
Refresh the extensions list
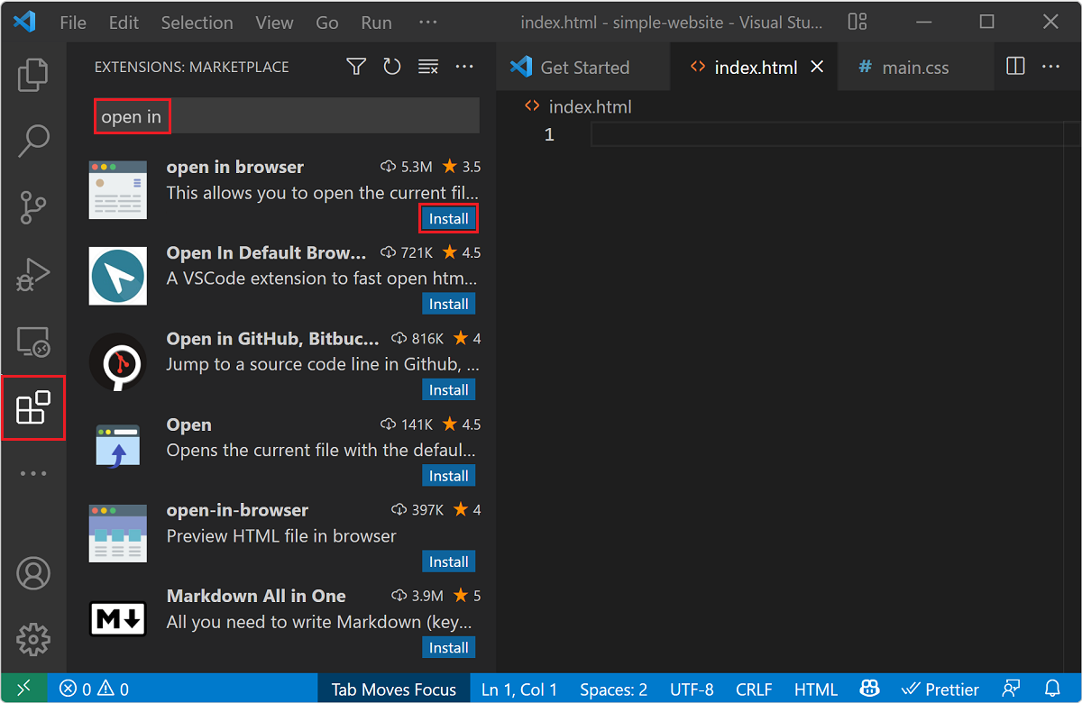(392, 67)
